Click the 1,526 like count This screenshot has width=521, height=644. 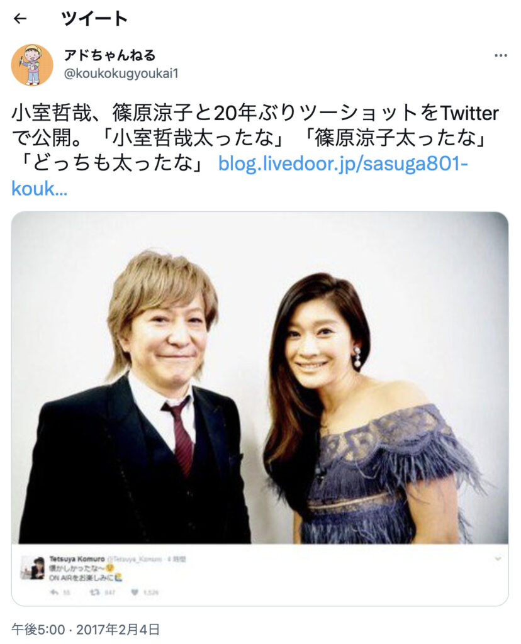[x=150, y=592]
